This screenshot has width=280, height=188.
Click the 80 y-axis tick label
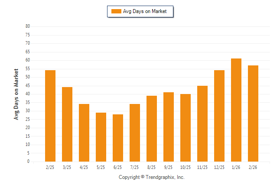point(27,26)
